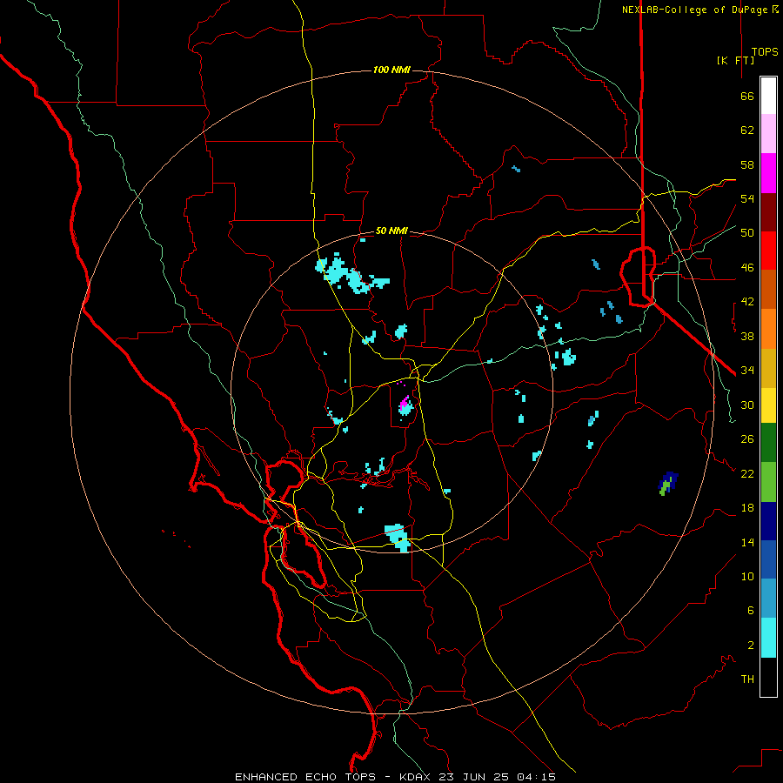Screen dimensions: 783x783
Task: Click the magenta high echo top near radar center
Action: pos(405,402)
